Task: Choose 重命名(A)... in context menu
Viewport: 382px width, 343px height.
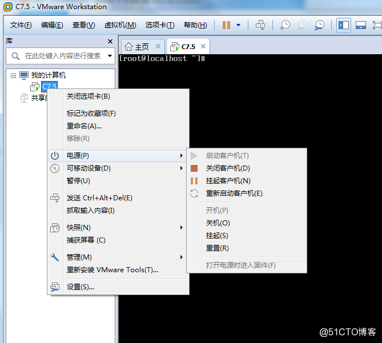Action: click(119, 126)
